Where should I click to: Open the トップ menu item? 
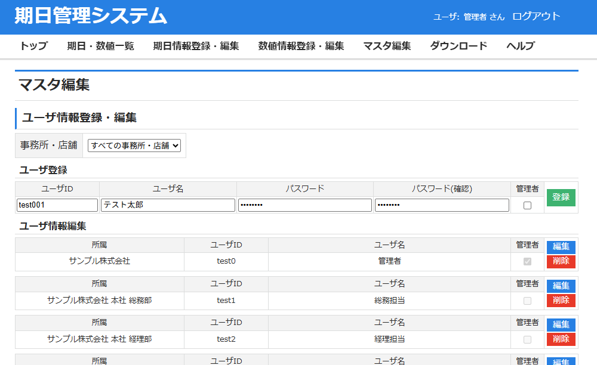point(33,46)
